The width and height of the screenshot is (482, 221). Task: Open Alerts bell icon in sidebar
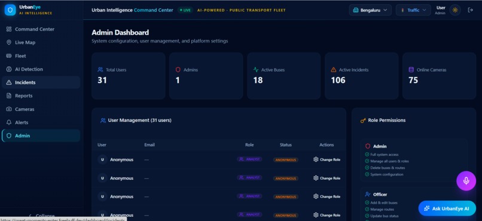click(9, 122)
